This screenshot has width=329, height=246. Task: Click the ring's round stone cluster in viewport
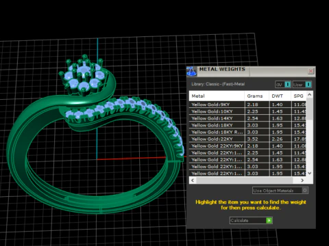pos(84,76)
